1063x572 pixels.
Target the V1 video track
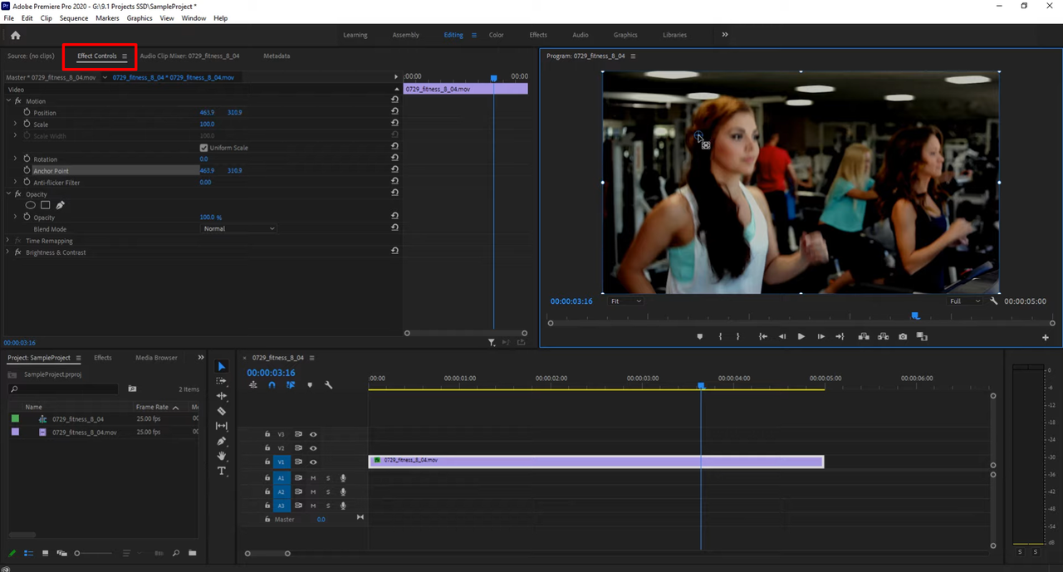point(282,462)
